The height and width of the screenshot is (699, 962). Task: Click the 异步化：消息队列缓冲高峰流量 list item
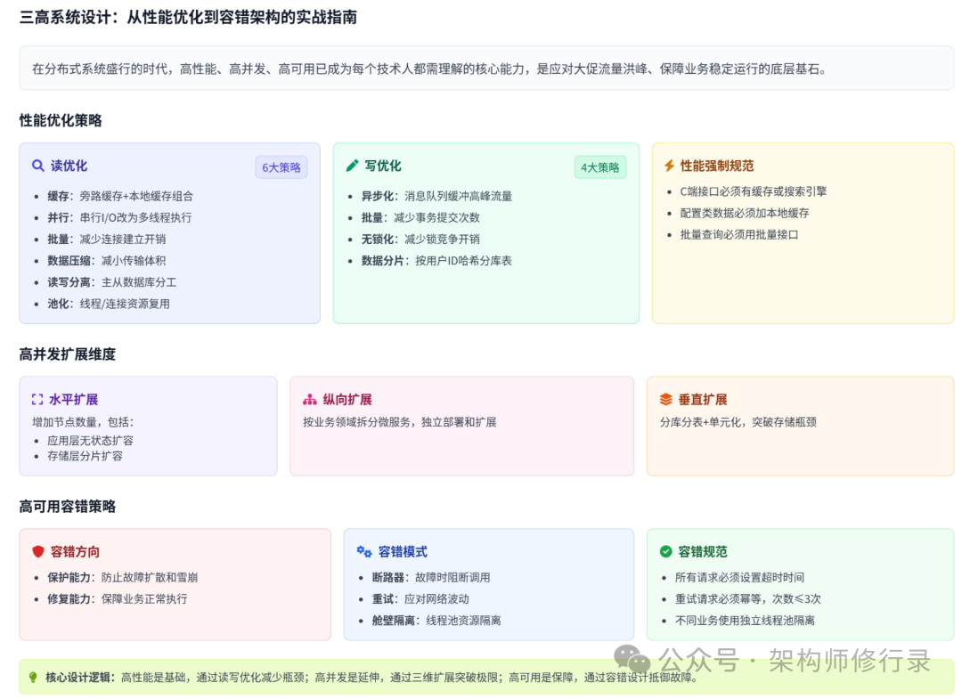(436, 196)
